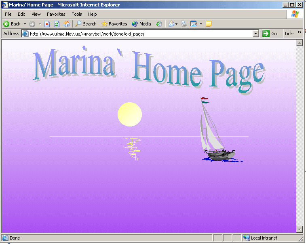Click the Windows logo throbber
Image resolution: width=306 pixels, height=244 pixels.
295,14
